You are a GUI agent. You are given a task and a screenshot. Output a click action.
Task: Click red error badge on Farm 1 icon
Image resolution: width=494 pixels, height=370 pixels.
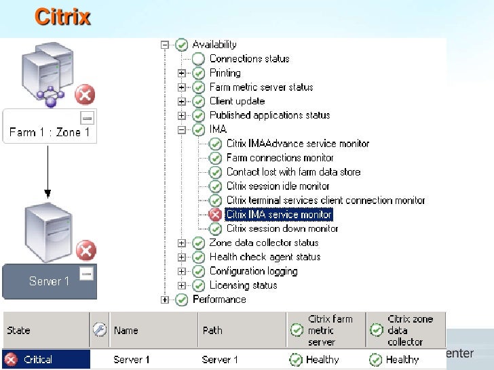[85, 94]
